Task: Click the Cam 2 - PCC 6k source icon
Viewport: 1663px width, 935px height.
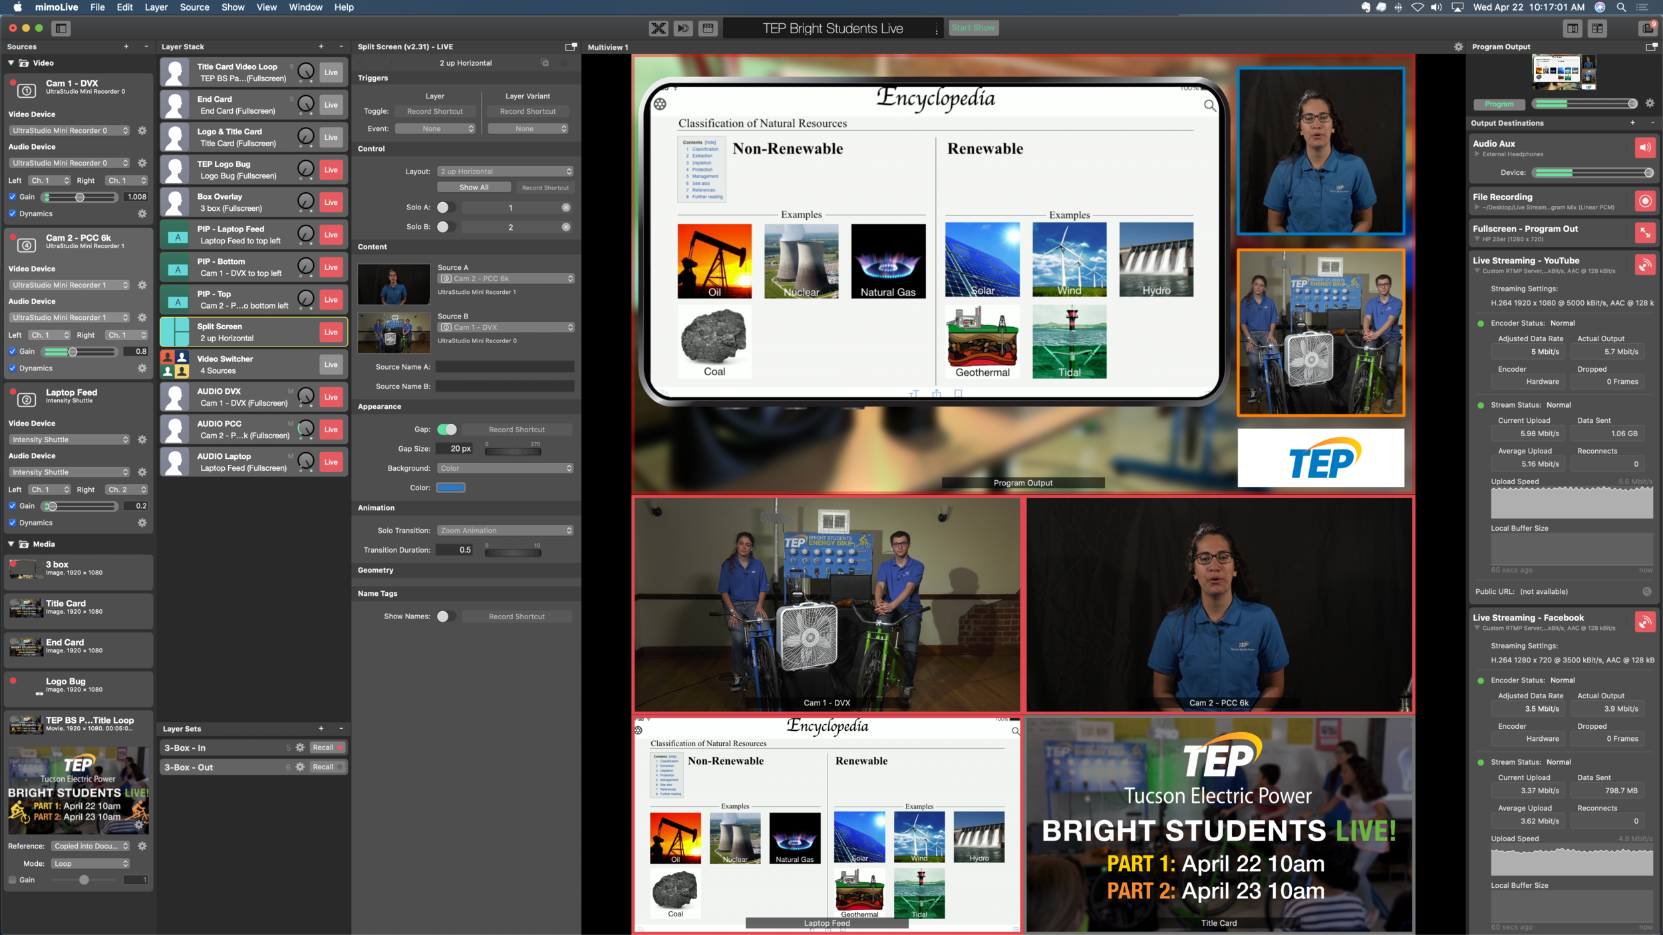Action: (26, 245)
